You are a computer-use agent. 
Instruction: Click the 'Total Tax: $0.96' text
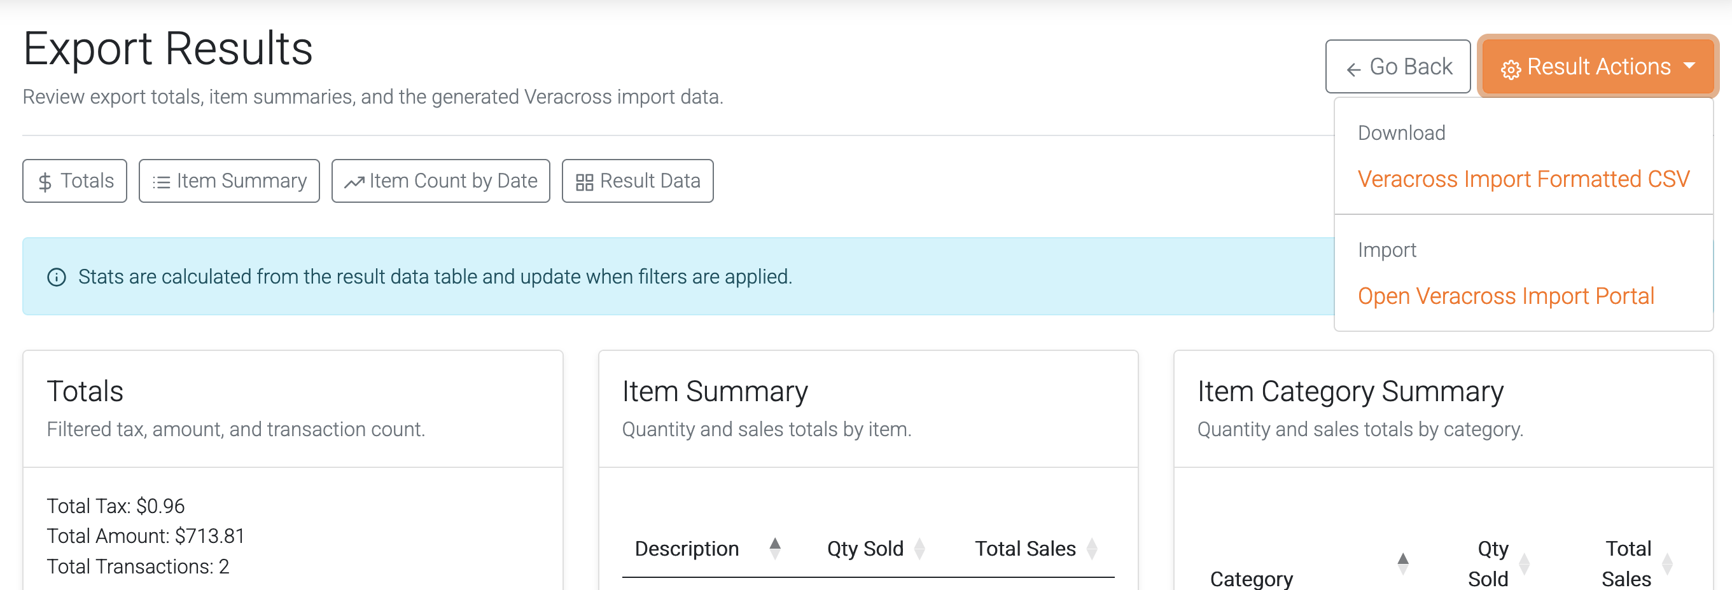tap(116, 505)
